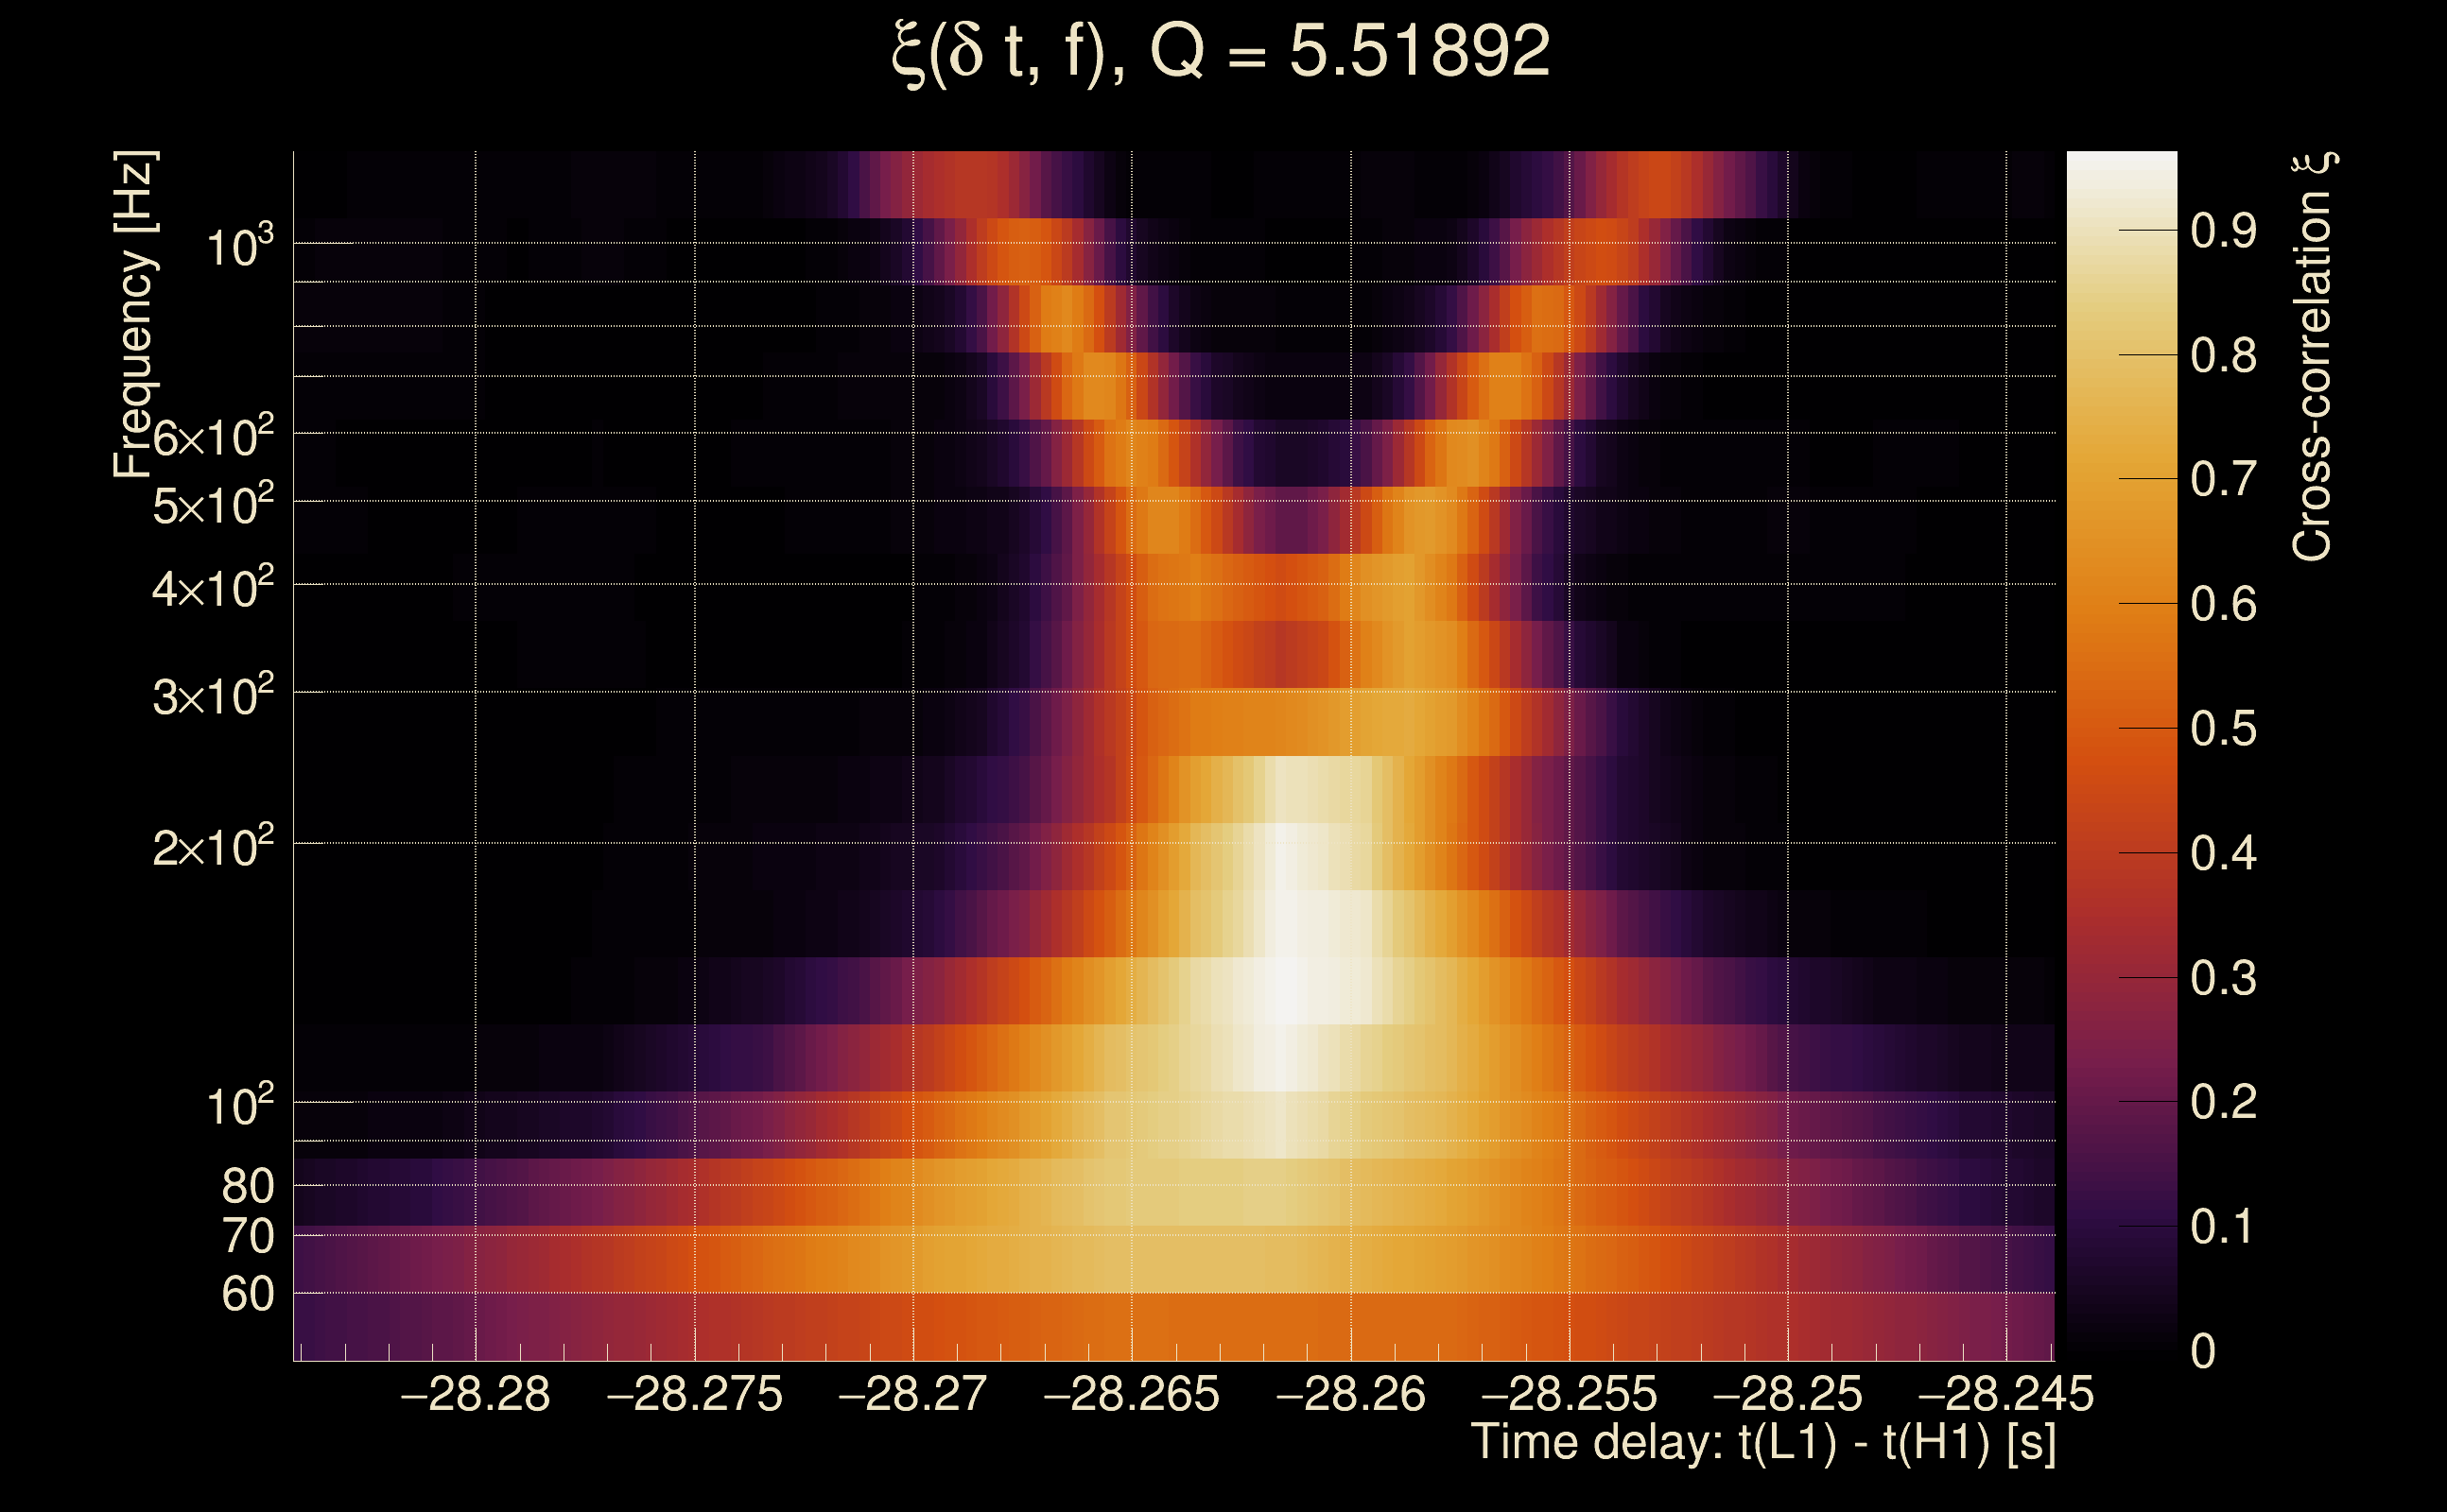Image resolution: width=2447 pixels, height=1512 pixels.
Task: Click the 10³ frequency-axis tick label
Action: tap(239, 246)
